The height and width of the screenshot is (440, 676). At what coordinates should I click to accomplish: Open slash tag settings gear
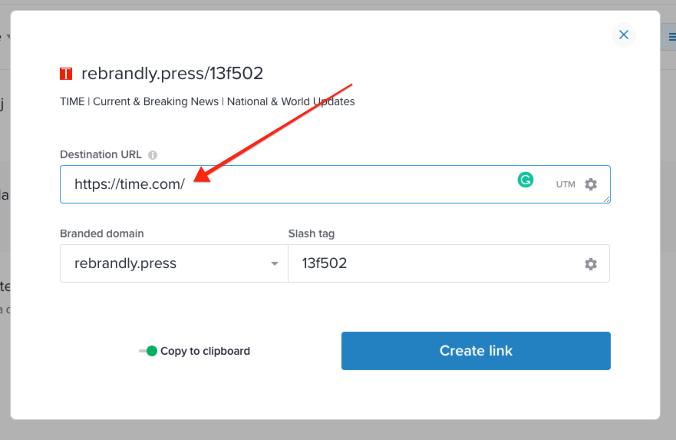(x=591, y=263)
